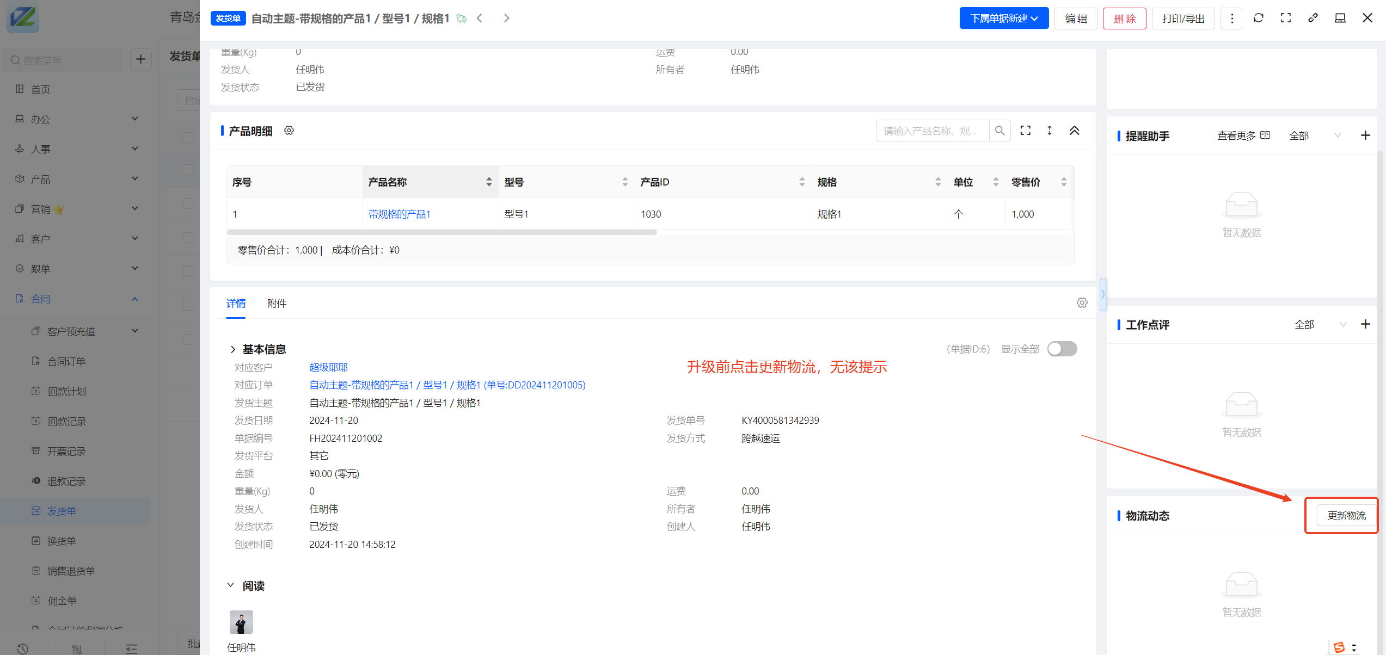Click the 删除 button

1124,18
